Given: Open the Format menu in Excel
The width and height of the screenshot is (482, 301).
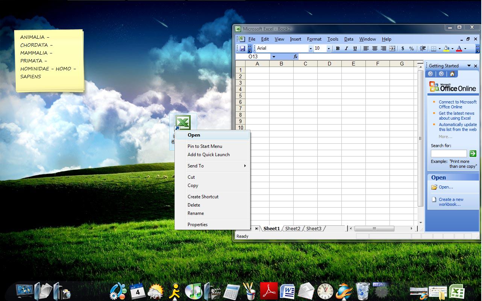Looking at the screenshot, I should (x=314, y=39).
